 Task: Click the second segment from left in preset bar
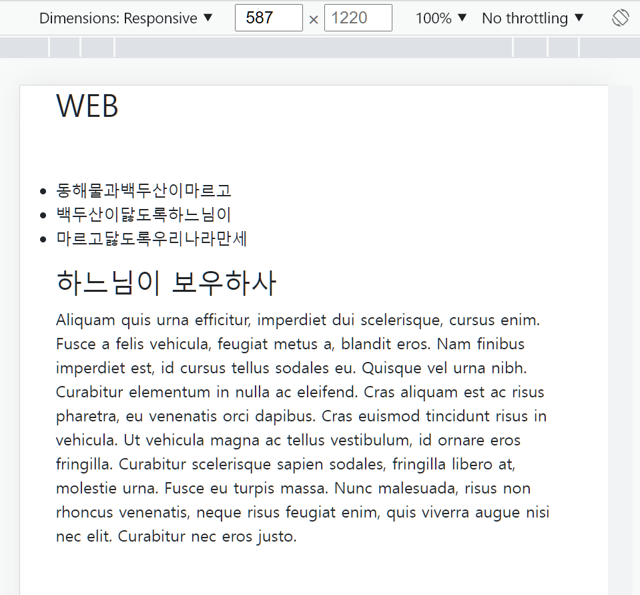coord(65,47)
